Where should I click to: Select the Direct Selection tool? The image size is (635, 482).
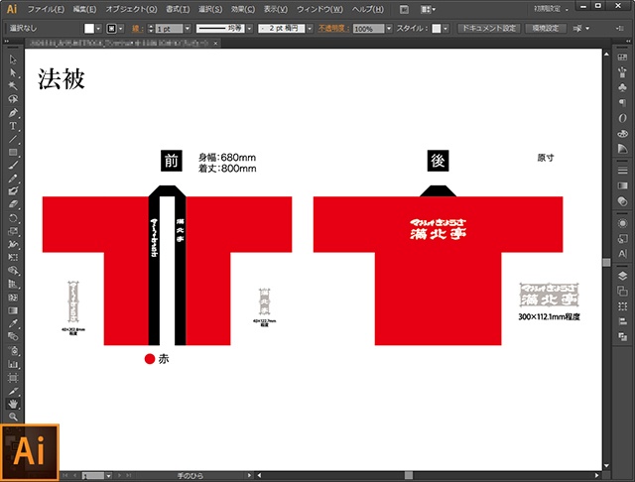tap(13, 72)
